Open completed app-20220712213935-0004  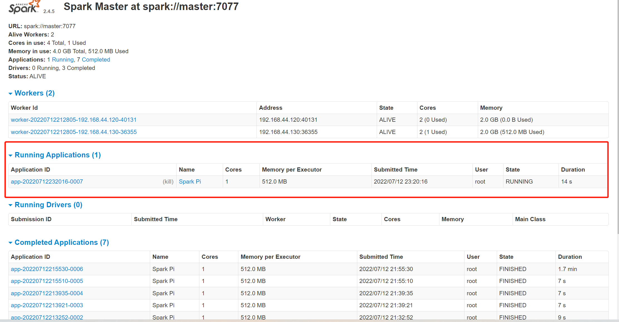point(47,293)
